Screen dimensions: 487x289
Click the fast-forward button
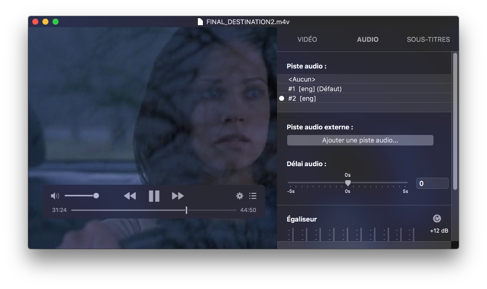point(178,196)
